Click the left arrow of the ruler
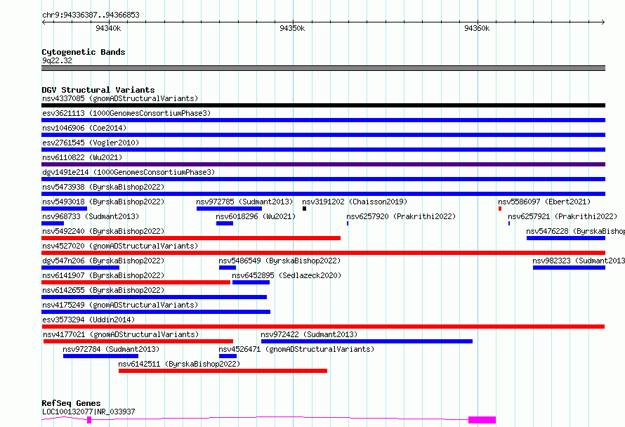Image resolution: width=625 pixels, height=427 pixels. tap(44, 22)
